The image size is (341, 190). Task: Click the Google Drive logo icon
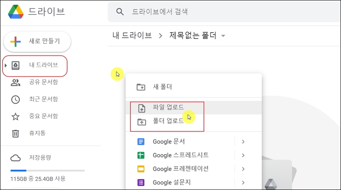pyautogui.click(x=16, y=12)
